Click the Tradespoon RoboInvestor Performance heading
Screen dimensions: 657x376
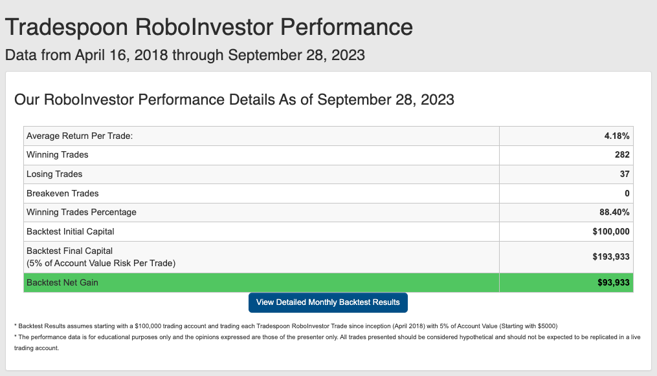pos(208,27)
